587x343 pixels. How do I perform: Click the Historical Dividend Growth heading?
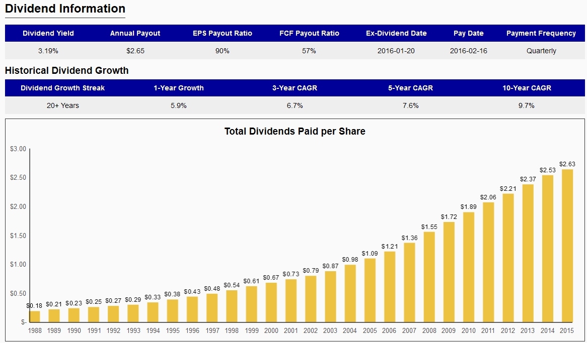point(66,71)
